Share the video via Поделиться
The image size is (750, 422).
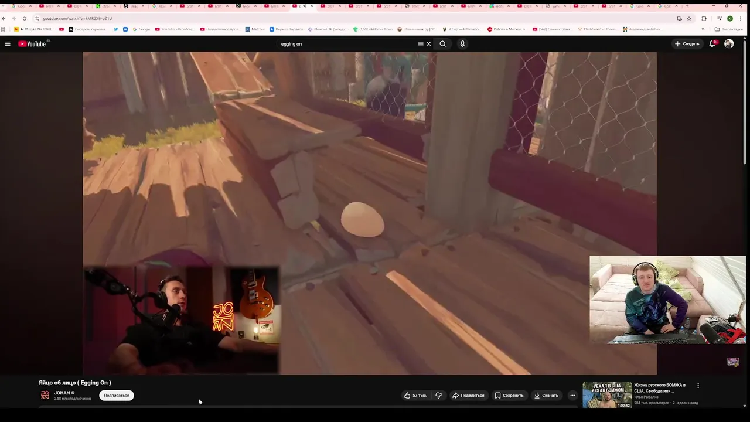pos(468,396)
